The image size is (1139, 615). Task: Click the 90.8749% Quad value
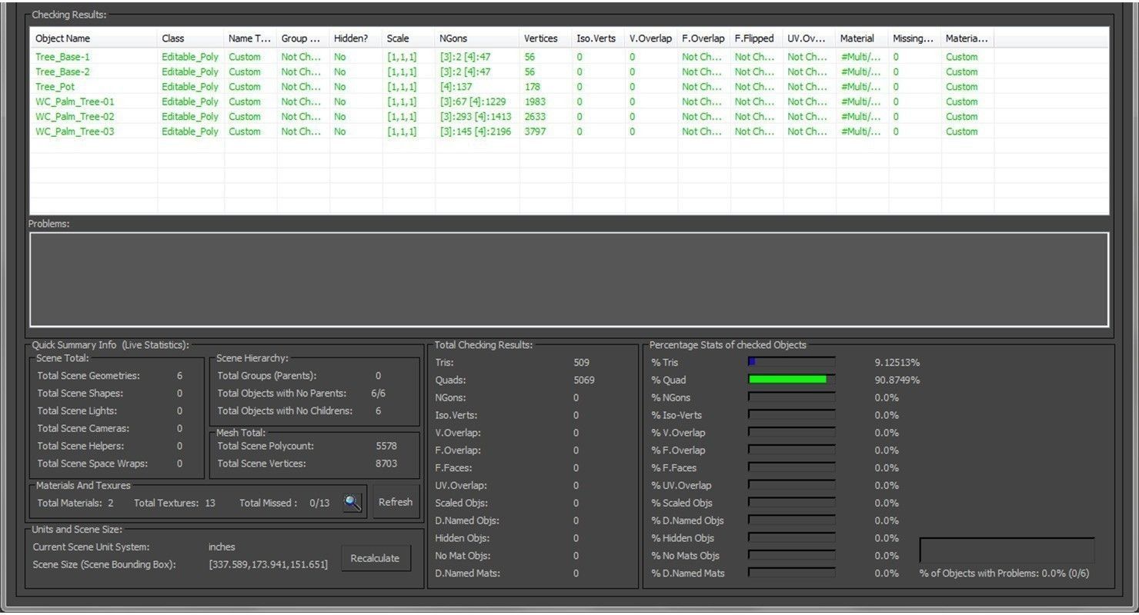tap(897, 381)
